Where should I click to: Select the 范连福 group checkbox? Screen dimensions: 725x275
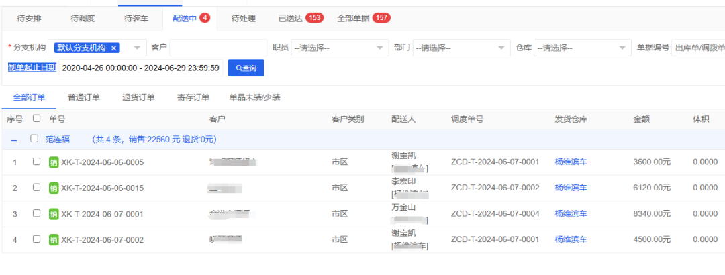[34, 139]
